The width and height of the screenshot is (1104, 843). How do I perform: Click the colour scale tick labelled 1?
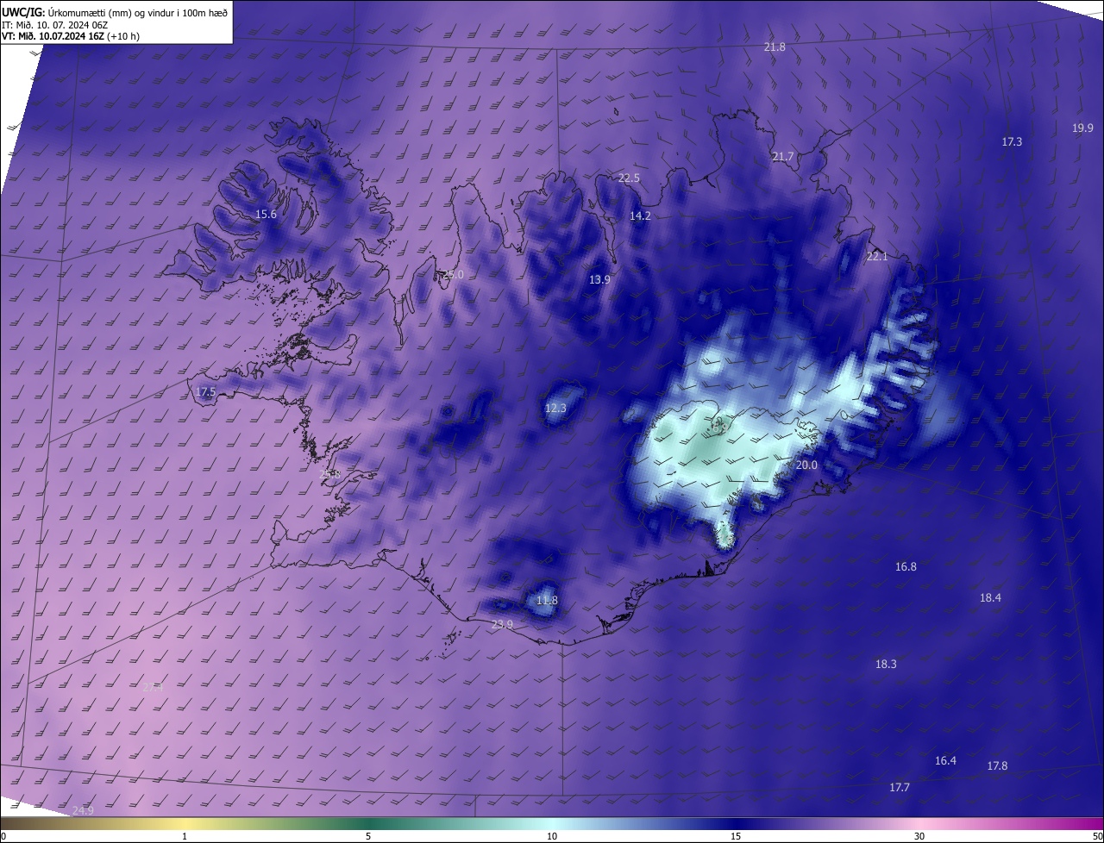tap(185, 836)
